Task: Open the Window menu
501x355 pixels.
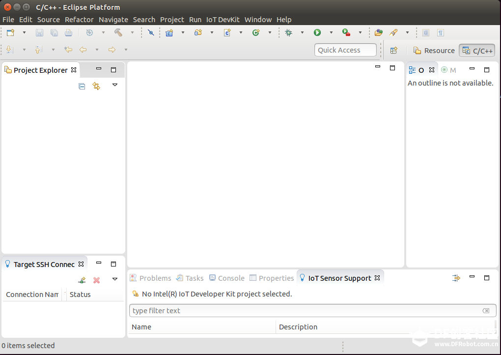Action: click(x=258, y=20)
